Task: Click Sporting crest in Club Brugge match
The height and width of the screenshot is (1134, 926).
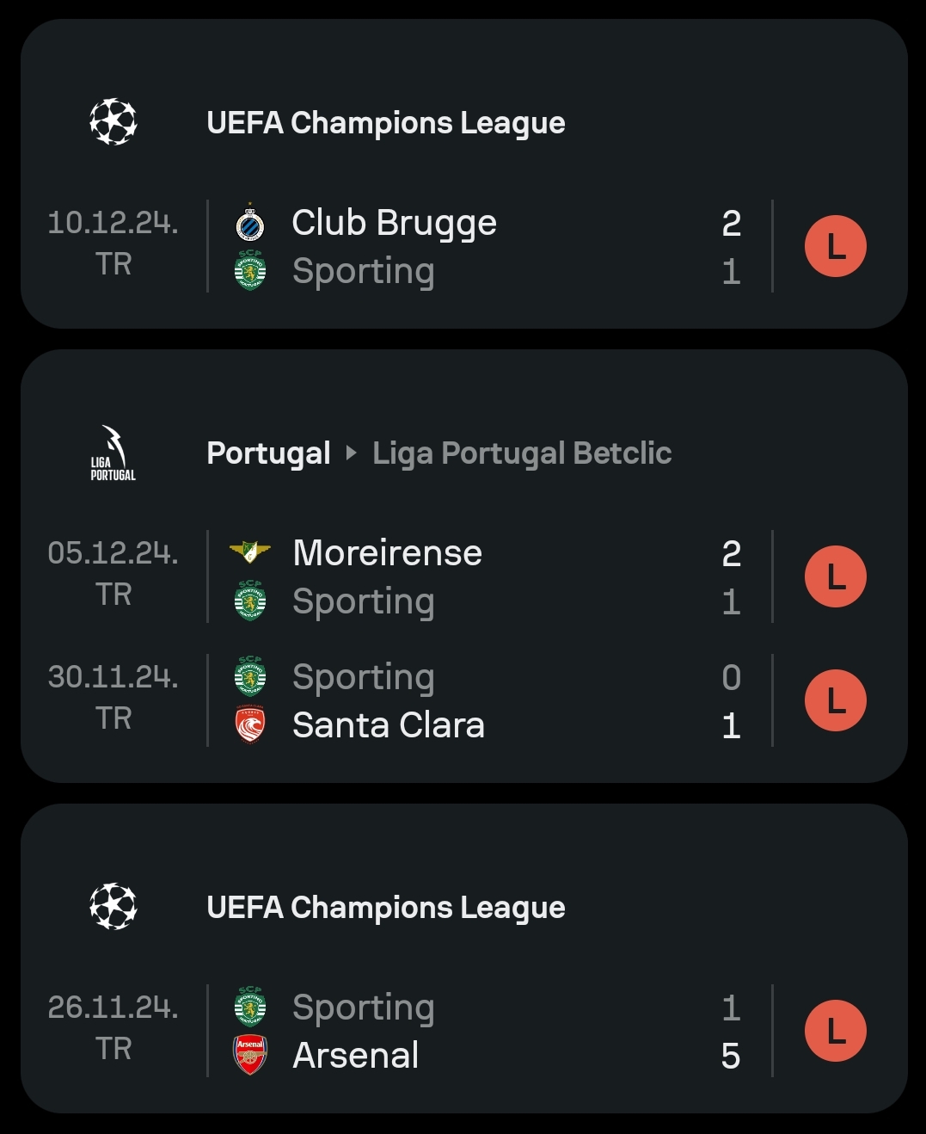Action: pyautogui.click(x=250, y=271)
